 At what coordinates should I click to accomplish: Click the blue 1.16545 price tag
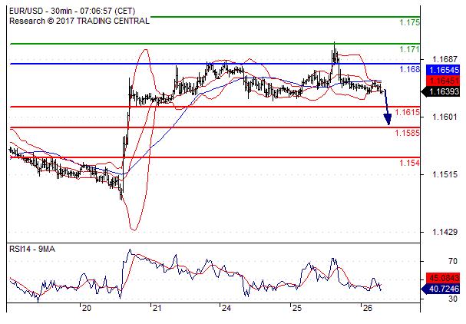click(x=443, y=70)
